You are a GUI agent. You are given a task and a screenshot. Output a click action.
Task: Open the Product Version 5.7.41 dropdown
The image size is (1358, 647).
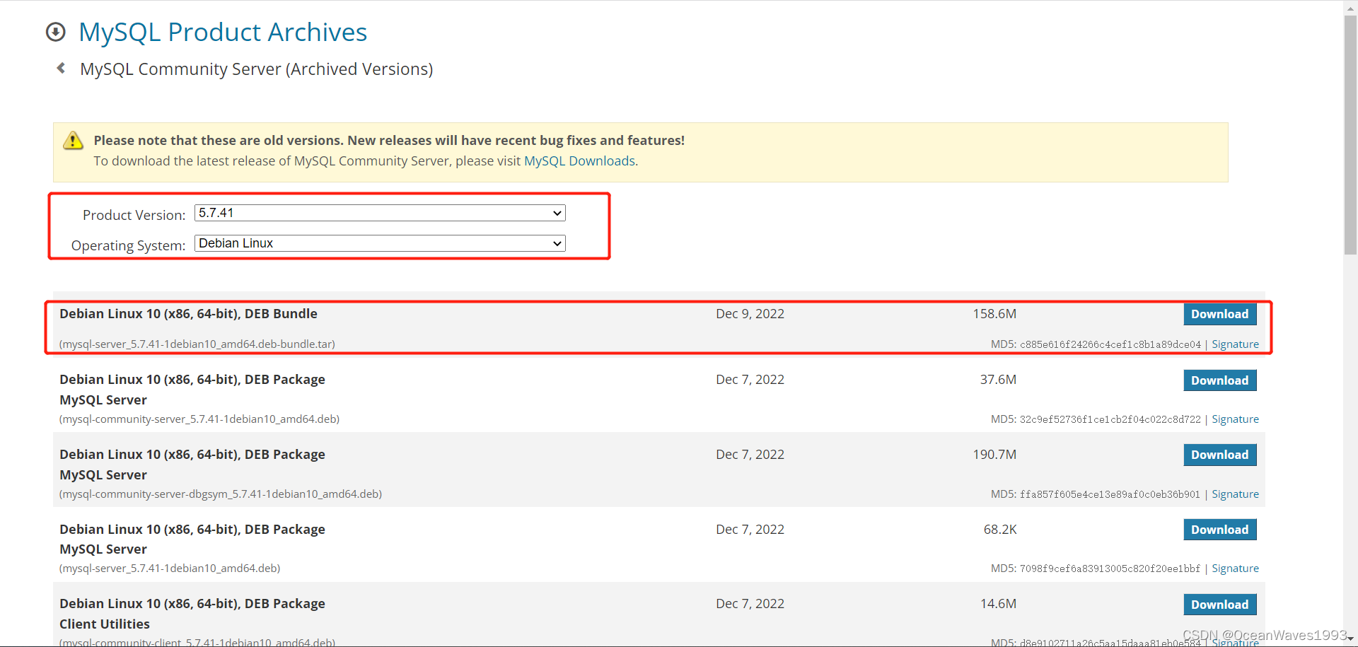click(x=380, y=213)
